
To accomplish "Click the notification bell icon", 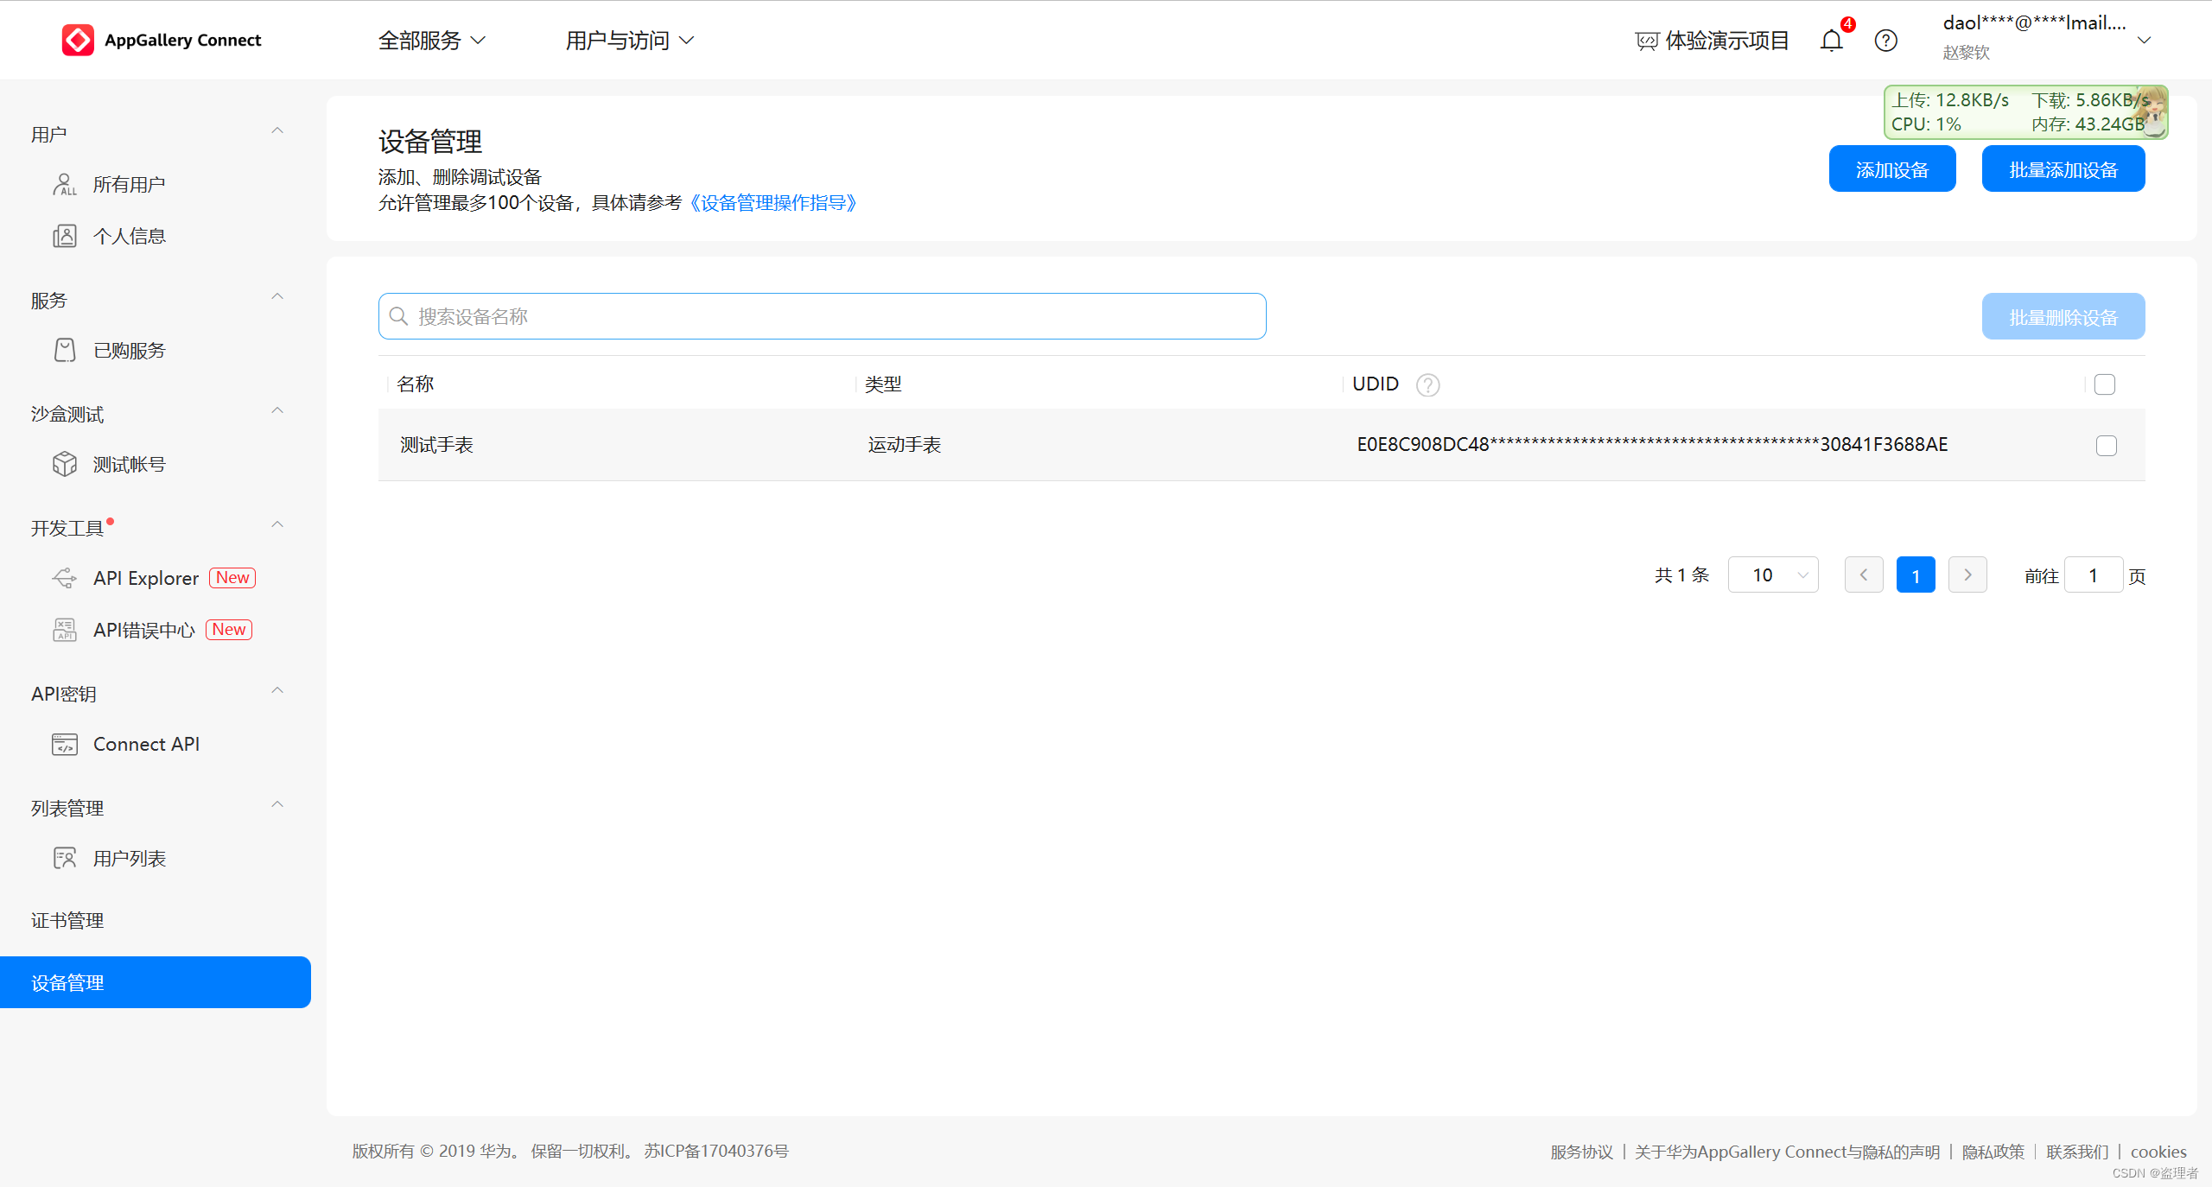I will coord(1830,41).
